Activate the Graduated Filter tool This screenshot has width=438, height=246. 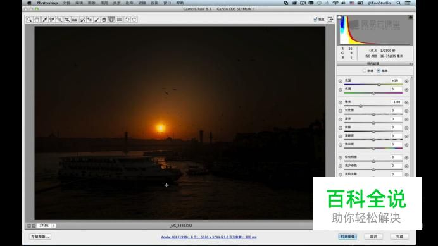[x=104, y=19]
